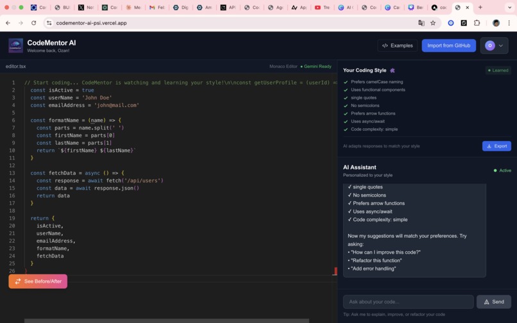
Task: Click the Gemini Ready status indicator
Action: tap(316, 66)
